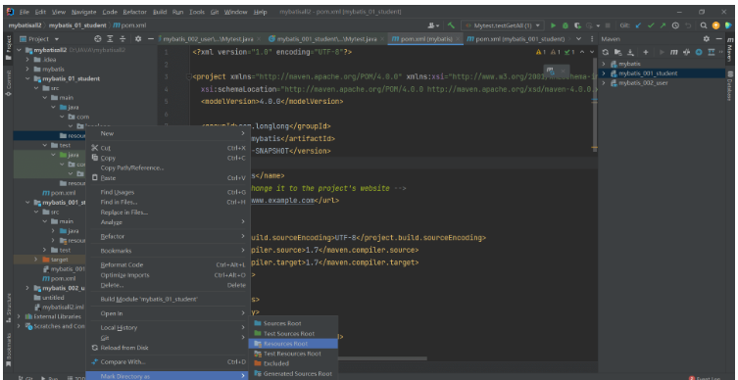The width and height of the screenshot is (738, 380).
Task: Open the Refactor menu in menu bar
Action: pyautogui.click(x=134, y=12)
